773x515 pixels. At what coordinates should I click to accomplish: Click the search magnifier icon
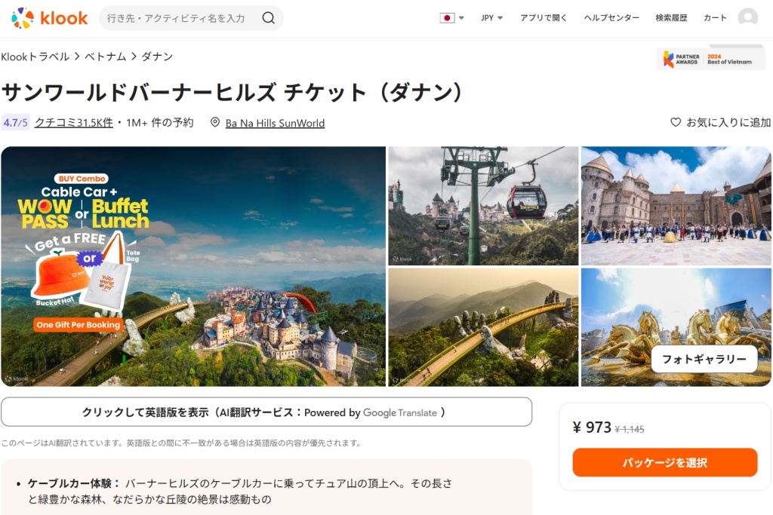point(269,18)
